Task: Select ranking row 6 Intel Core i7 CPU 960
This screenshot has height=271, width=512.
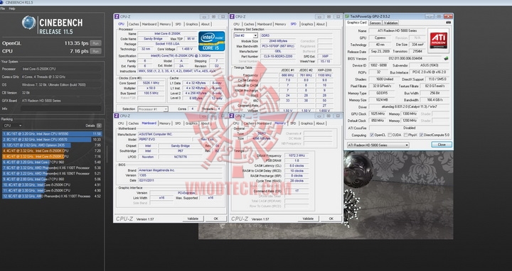Action: (x=52, y=162)
